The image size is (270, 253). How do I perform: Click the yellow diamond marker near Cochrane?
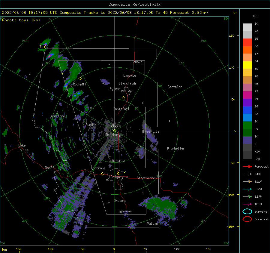click(103, 174)
